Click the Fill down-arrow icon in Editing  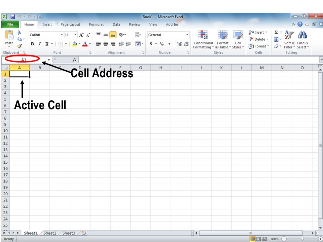pos(276,39)
